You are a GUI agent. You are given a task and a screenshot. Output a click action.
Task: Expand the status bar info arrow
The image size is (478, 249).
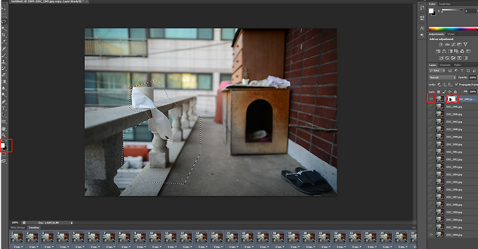coord(72,223)
